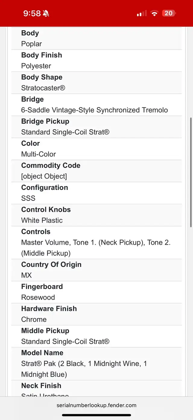Click the page scrollbar on the right
Viewport: 193px width, 420px height.
(x=191, y=172)
